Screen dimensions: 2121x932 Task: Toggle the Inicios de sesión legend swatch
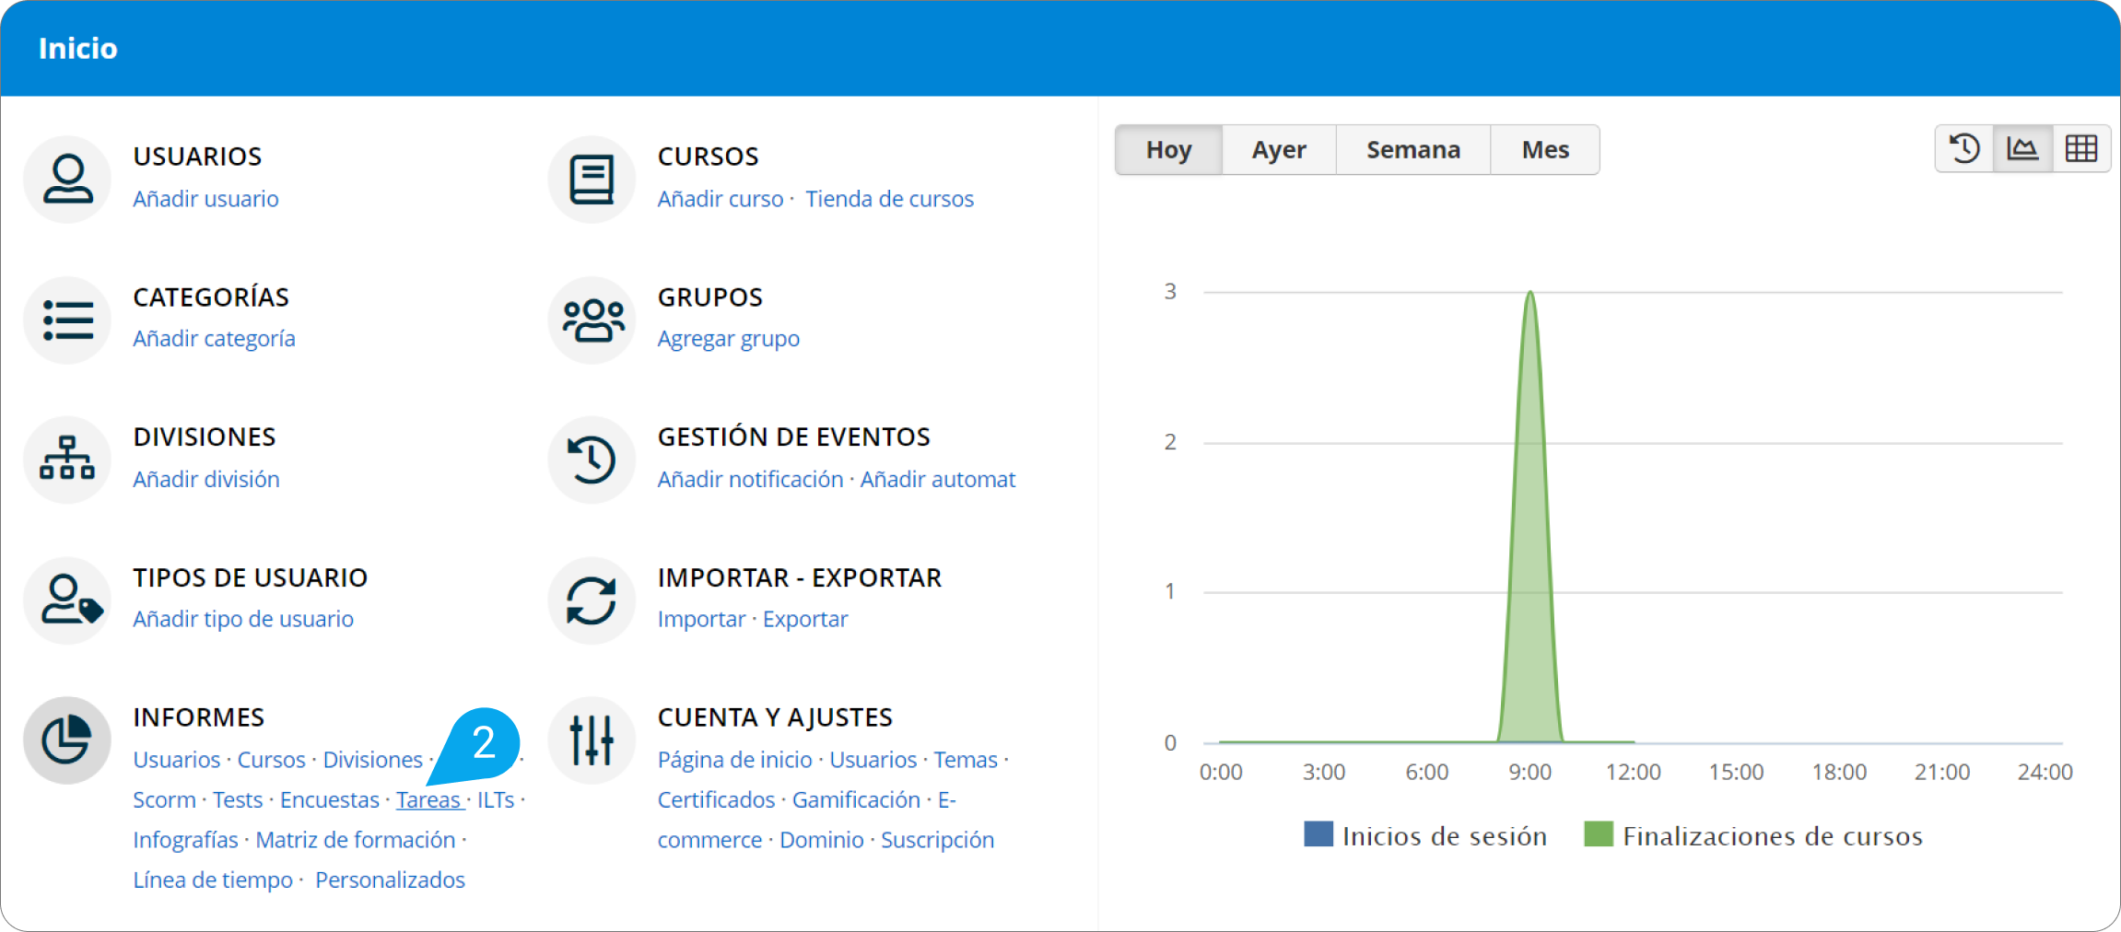[x=1318, y=834]
